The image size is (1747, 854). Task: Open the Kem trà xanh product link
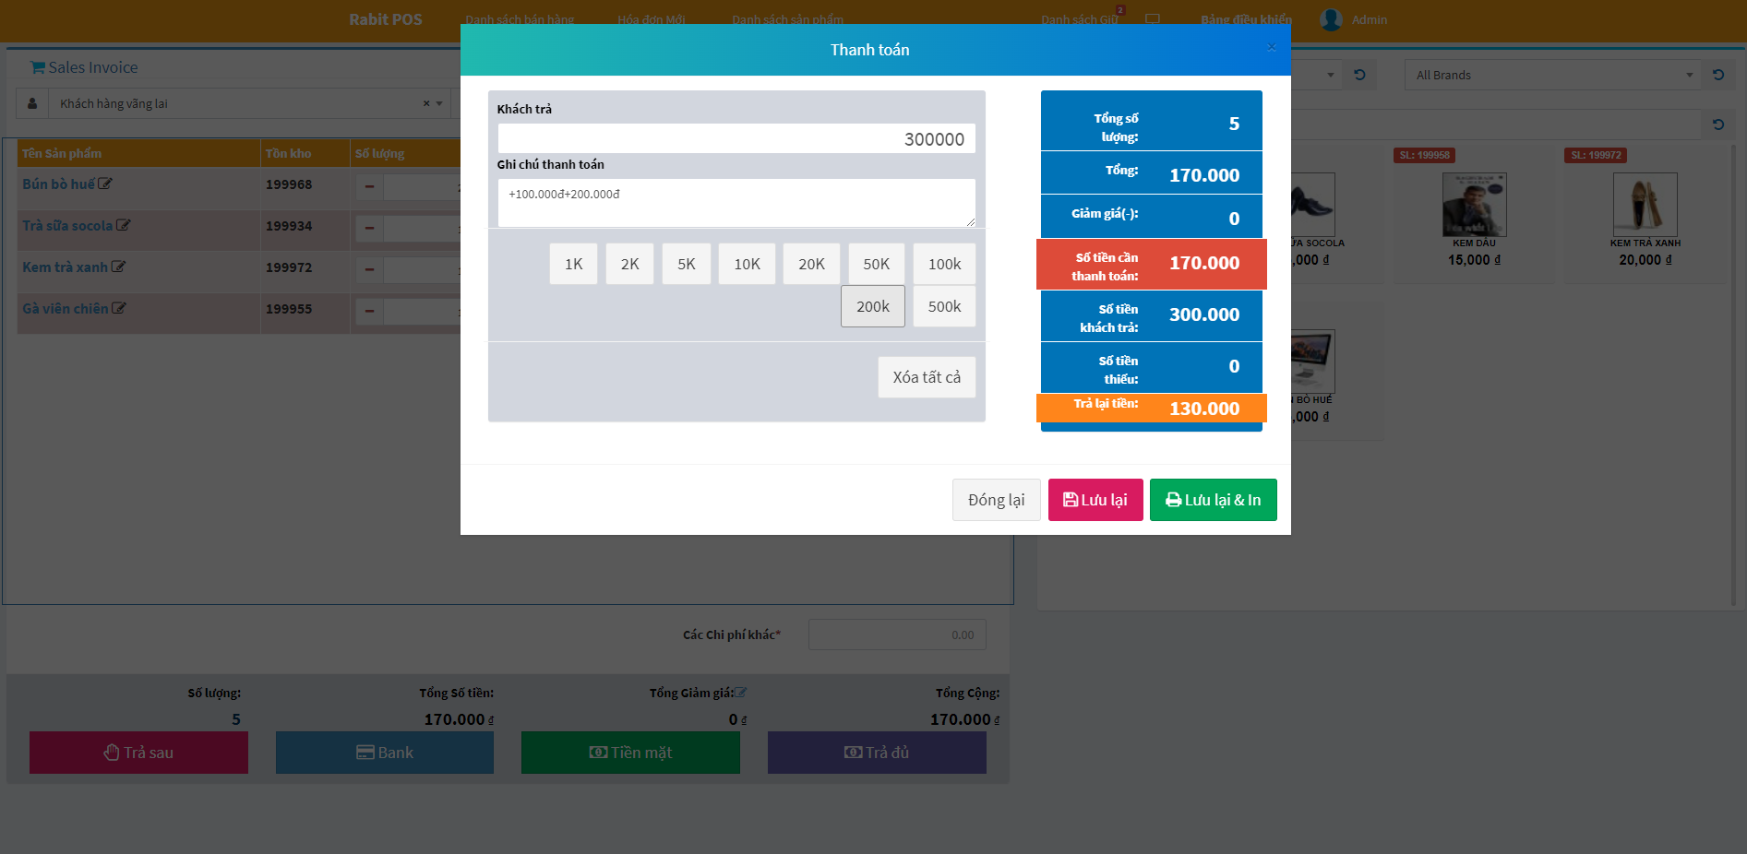65,267
